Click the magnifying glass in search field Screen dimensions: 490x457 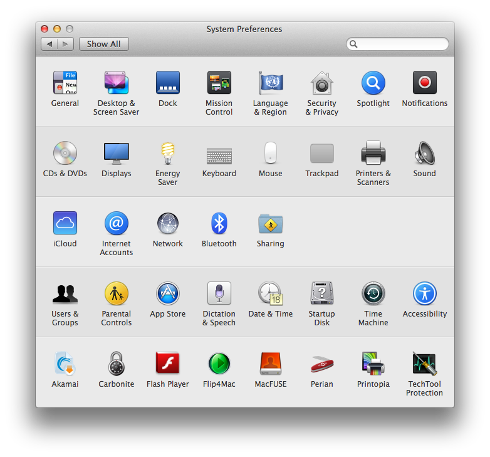pyautogui.click(x=353, y=44)
